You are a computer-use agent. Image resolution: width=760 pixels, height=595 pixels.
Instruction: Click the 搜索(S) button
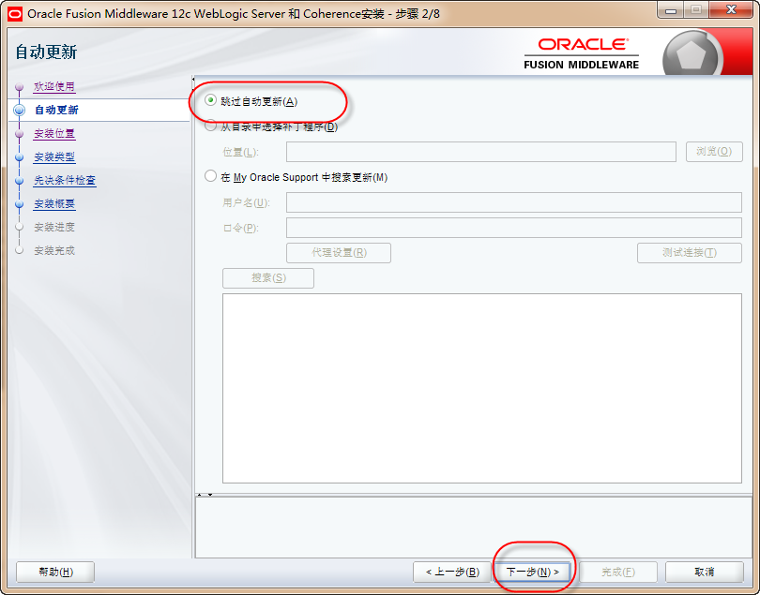coord(268,278)
